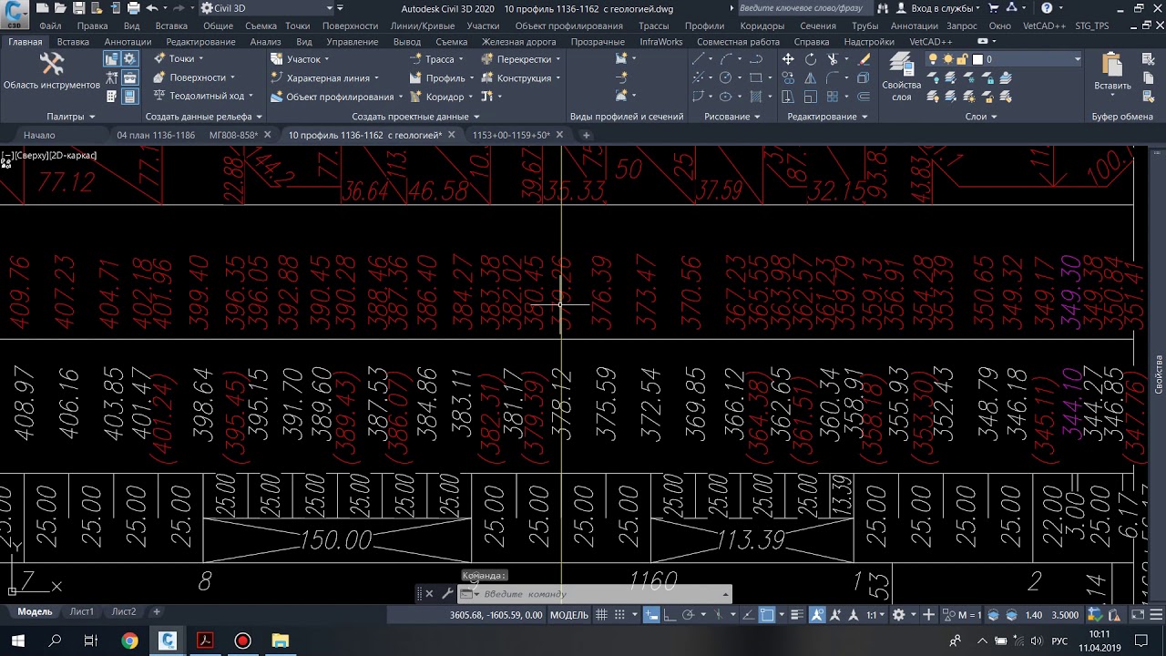Select the Mirror tool in Редактирование panel
This screenshot has height=656, width=1166.
(811, 78)
